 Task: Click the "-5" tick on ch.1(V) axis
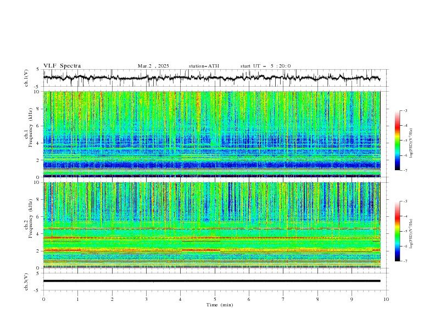[37, 87]
